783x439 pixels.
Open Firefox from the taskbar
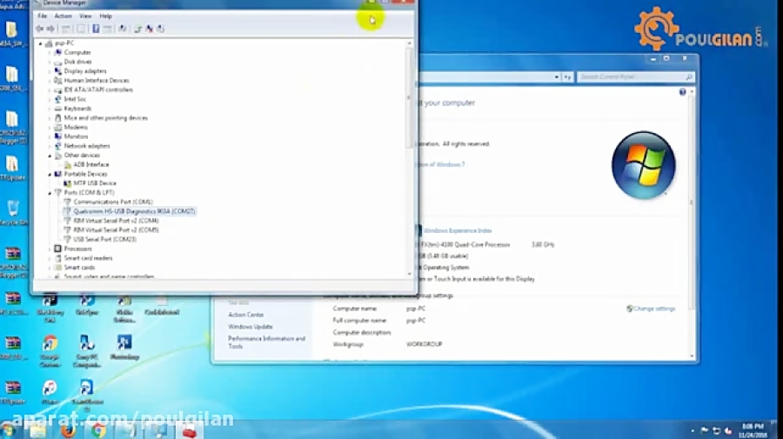click(67, 429)
